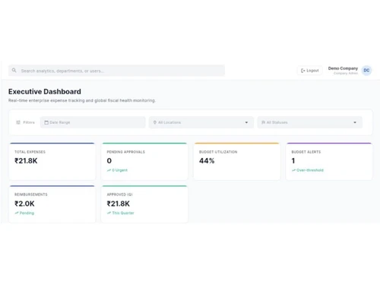The width and height of the screenshot is (380, 285).
Task: Click the This Quarter label
Action: [123, 213]
